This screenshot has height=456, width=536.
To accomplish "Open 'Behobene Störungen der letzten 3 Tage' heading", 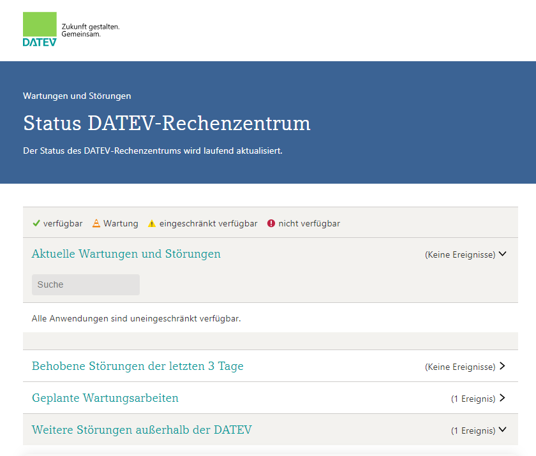I will click(137, 366).
